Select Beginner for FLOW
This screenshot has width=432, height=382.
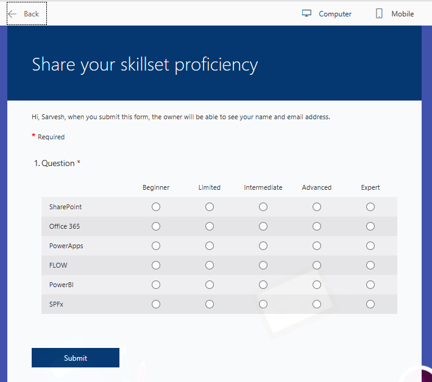tap(156, 265)
